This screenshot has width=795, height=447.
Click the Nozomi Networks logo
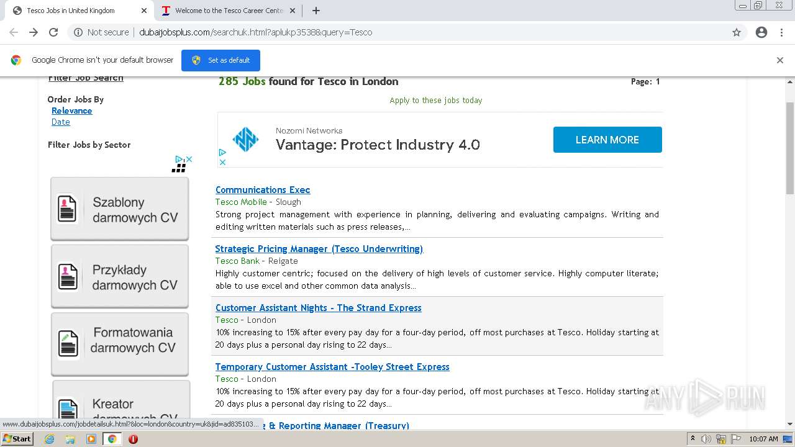pos(245,140)
